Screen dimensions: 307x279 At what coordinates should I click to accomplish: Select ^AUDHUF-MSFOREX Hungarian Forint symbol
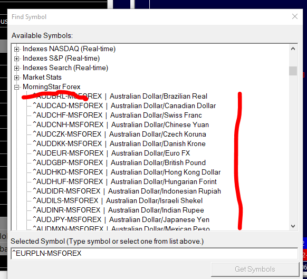(x=124, y=181)
